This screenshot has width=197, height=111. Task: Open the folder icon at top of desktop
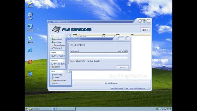click(30, 3)
